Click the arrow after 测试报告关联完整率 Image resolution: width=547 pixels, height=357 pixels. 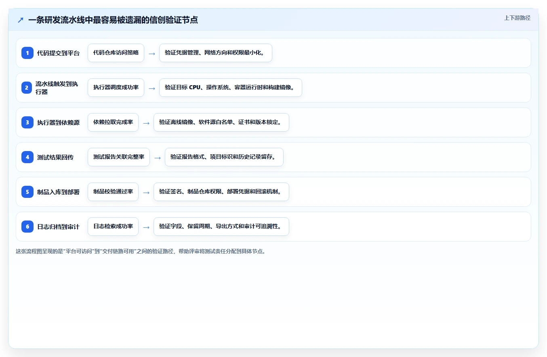(158, 157)
